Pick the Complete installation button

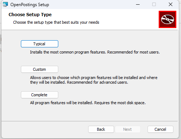pos(40,95)
